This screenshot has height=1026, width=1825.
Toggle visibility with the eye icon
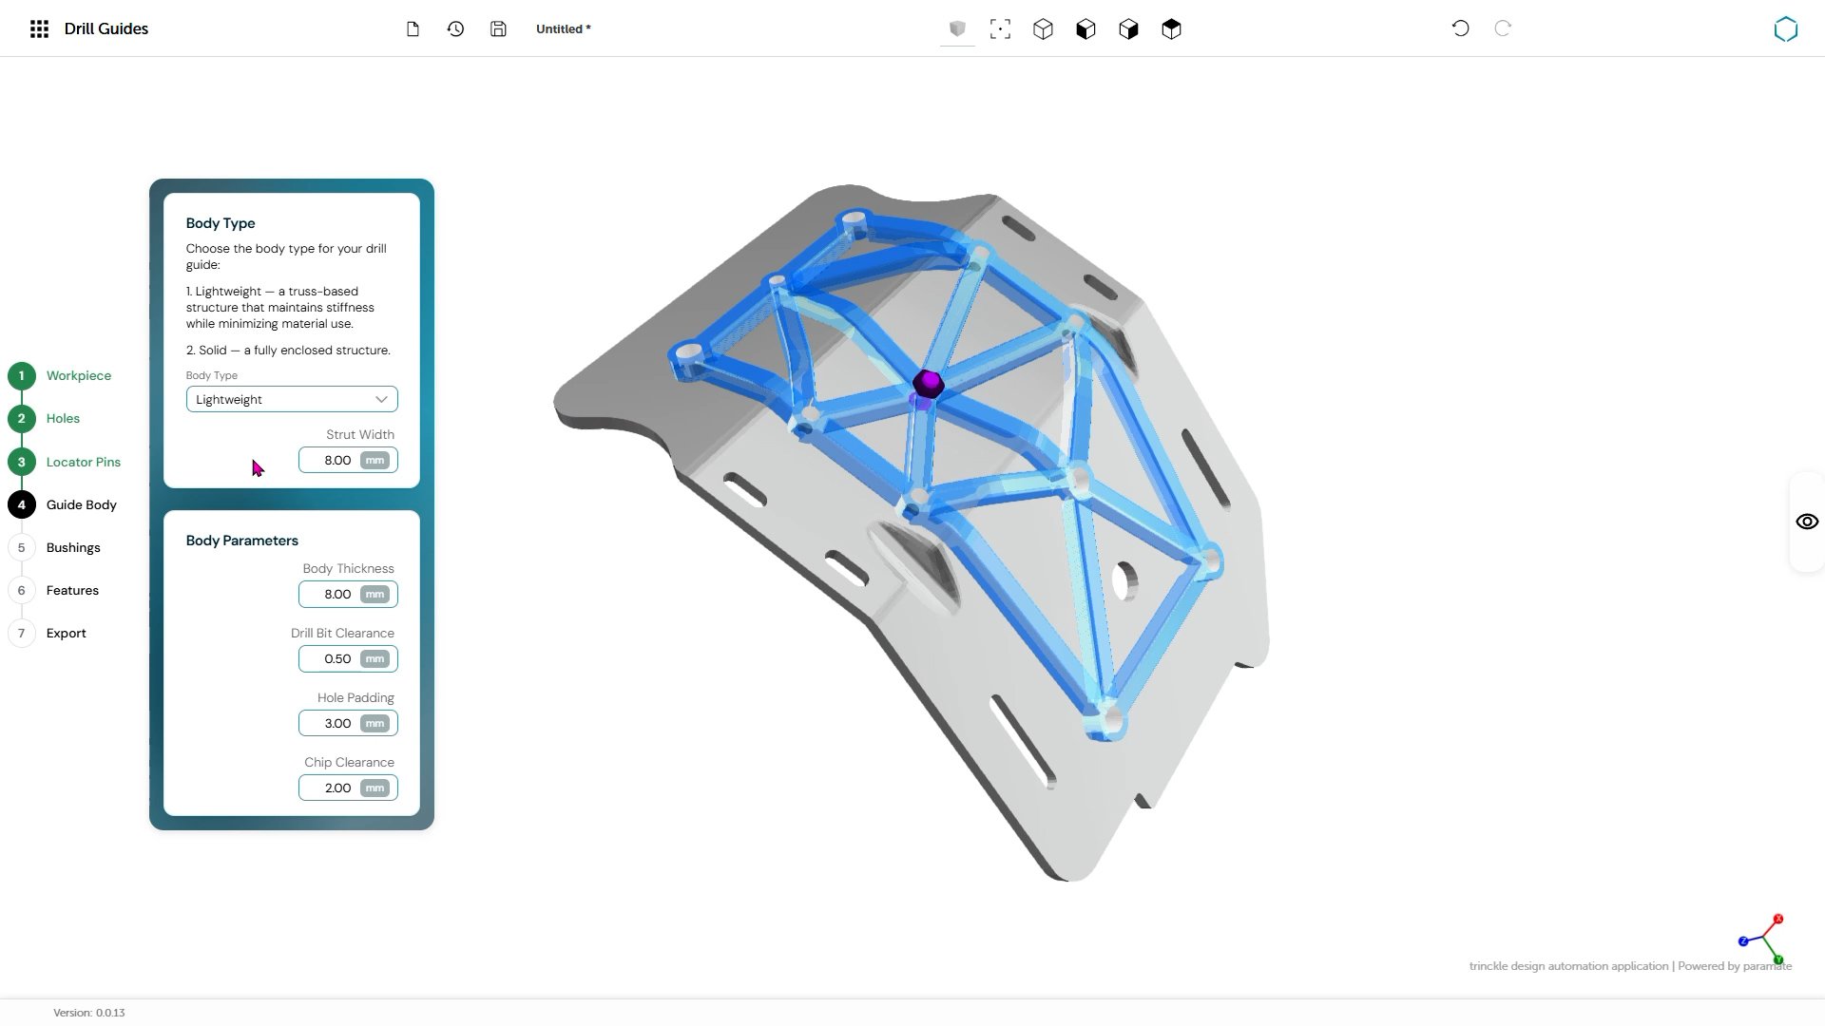1807,522
